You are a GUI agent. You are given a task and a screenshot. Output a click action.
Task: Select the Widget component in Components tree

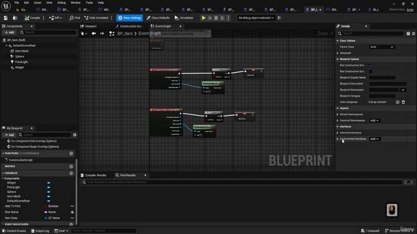click(20, 68)
